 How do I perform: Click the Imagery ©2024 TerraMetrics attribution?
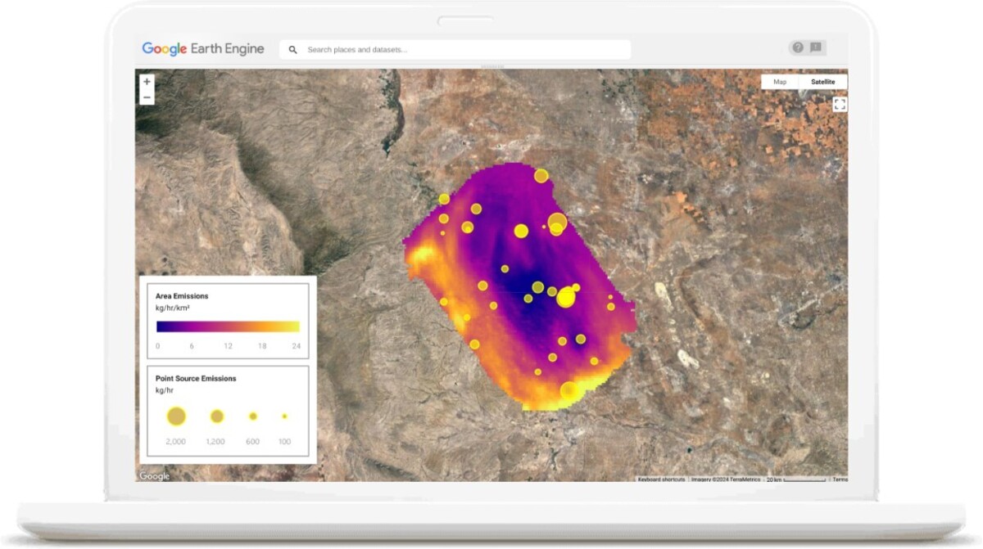726,479
